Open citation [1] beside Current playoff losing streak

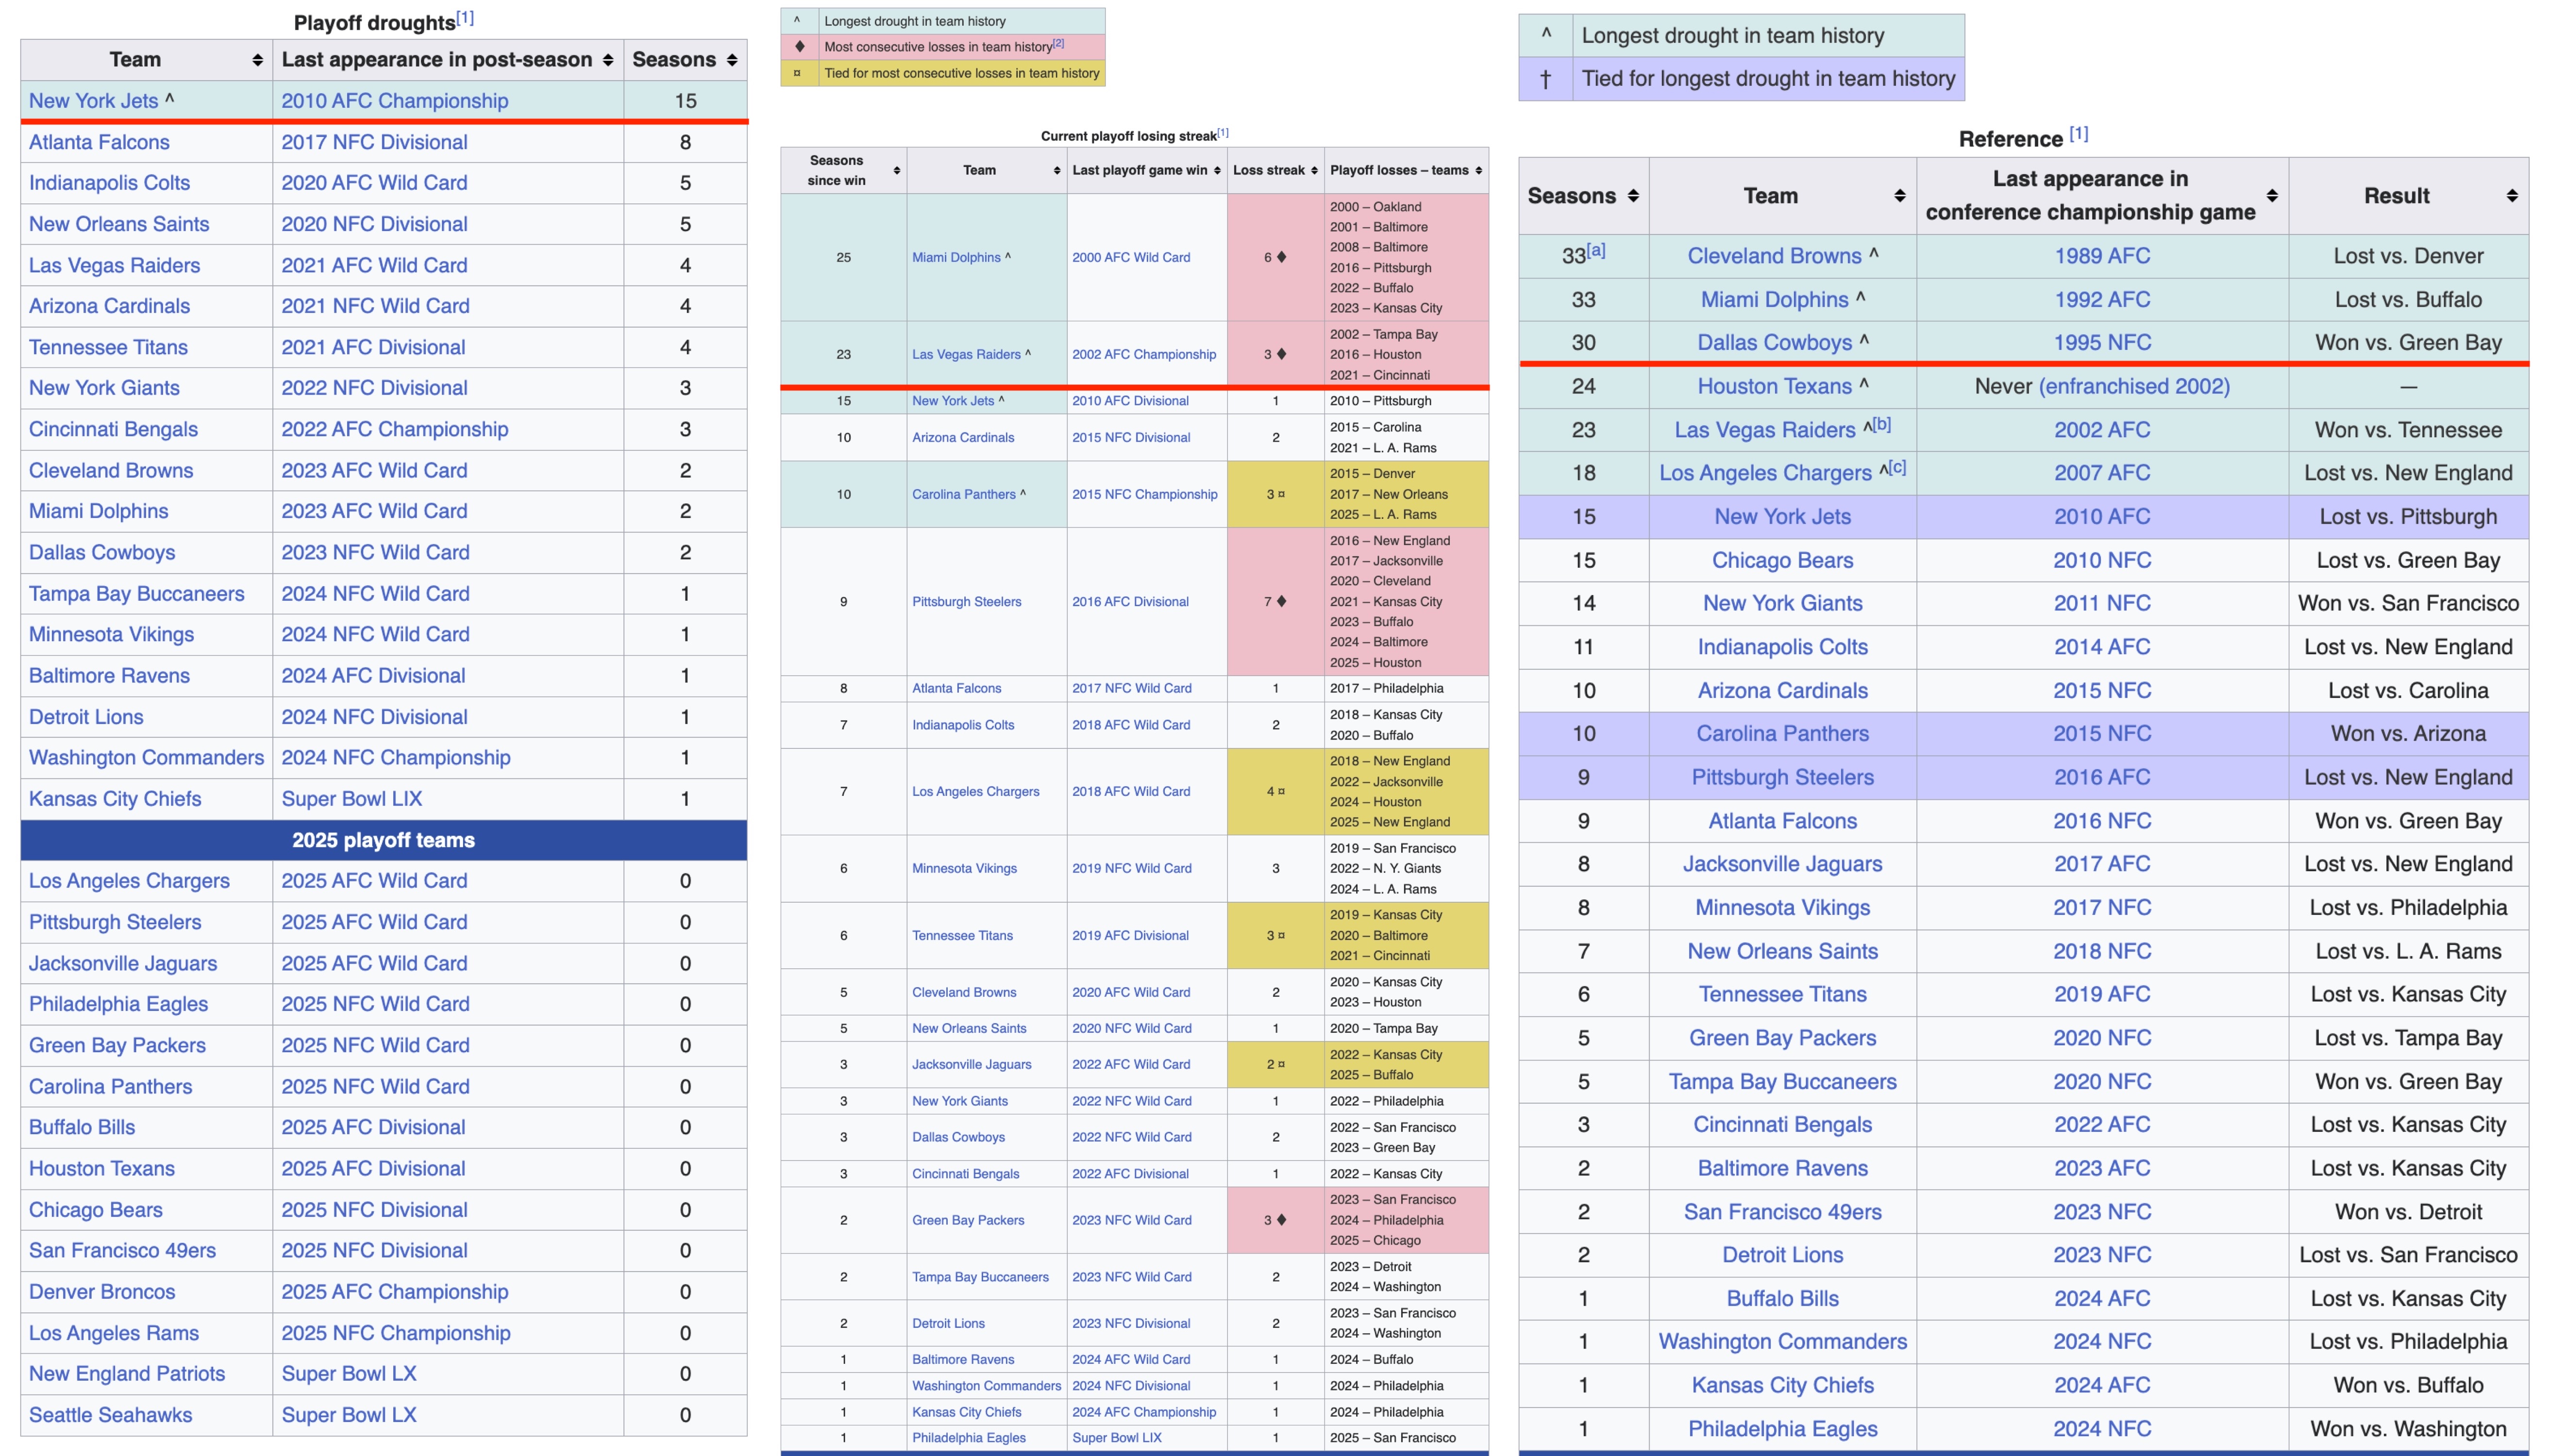point(1224,133)
